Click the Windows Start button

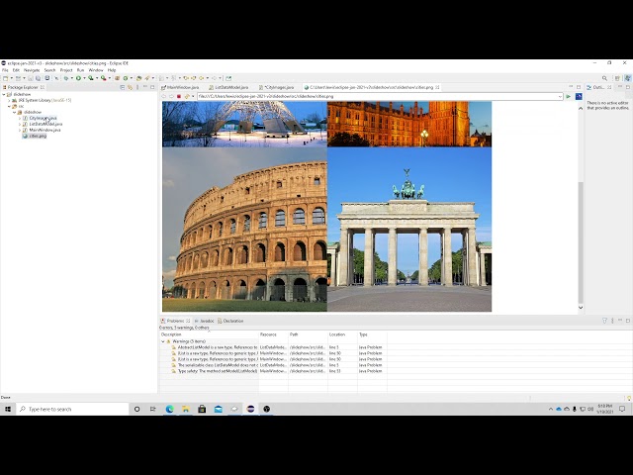pyautogui.click(x=8, y=409)
